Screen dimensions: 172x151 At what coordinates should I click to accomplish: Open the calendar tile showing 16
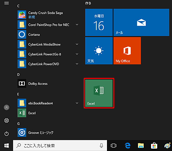(99, 22)
